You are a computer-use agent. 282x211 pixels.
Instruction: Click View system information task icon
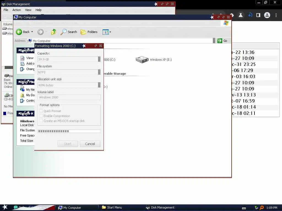[22, 58]
